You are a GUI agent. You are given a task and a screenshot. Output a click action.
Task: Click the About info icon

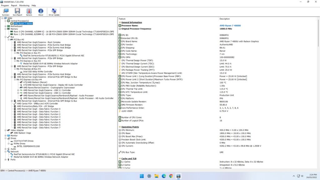click(x=41, y=12)
